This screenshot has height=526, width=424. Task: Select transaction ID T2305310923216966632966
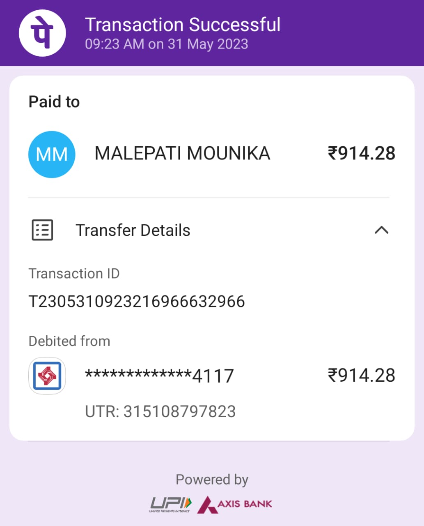click(x=137, y=302)
